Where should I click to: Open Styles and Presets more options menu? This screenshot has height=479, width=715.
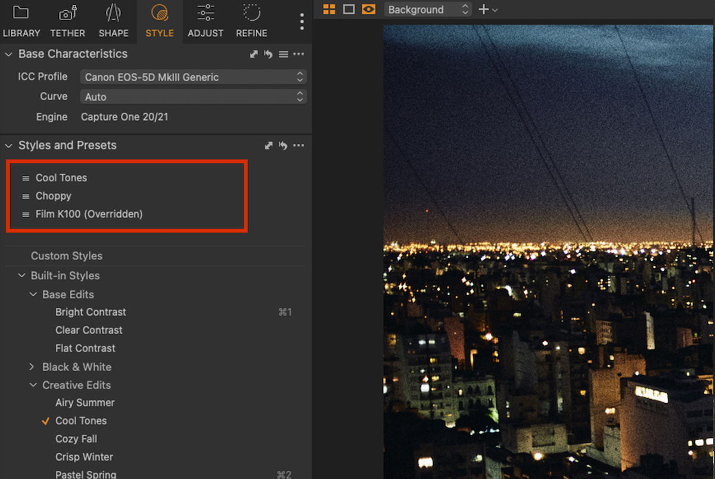[x=299, y=146]
